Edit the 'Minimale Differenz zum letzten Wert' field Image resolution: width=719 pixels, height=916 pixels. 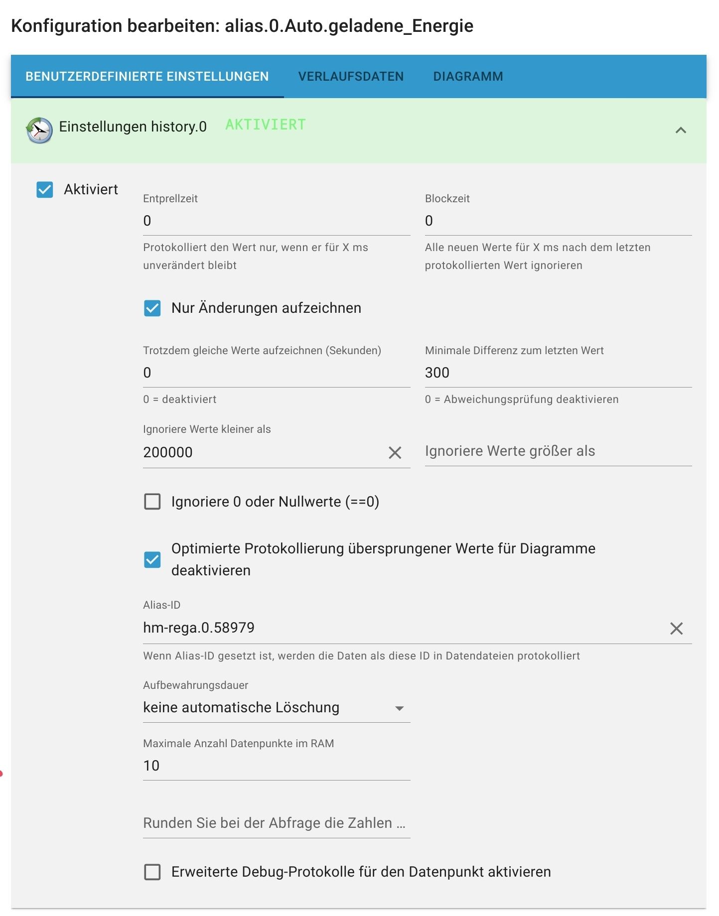[558, 373]
